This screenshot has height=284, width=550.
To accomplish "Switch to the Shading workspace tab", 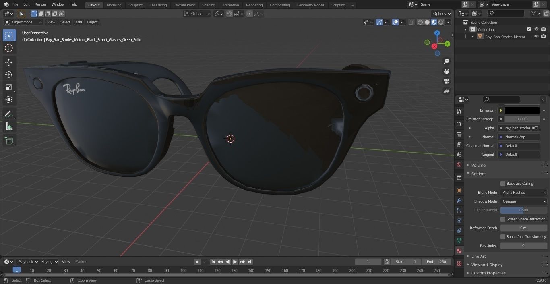I will pyautogui.click(x=209, y=5).
